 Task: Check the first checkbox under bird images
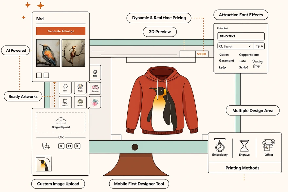(39, 75)
